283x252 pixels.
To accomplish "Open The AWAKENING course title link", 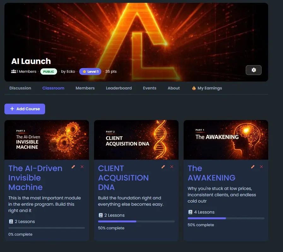I will (x=211, y=173).
